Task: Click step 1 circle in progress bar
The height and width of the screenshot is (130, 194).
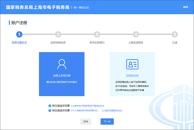Action: 19,35
